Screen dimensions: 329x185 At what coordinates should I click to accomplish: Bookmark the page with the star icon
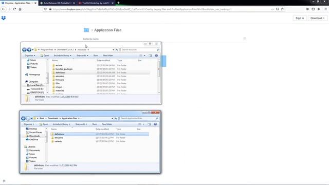[282, 9]
